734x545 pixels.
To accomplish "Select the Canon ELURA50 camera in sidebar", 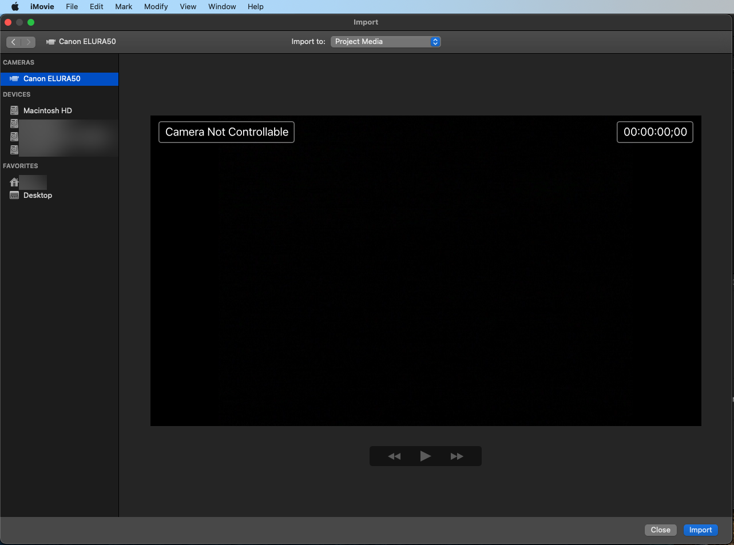I will (x=51, y=79).
